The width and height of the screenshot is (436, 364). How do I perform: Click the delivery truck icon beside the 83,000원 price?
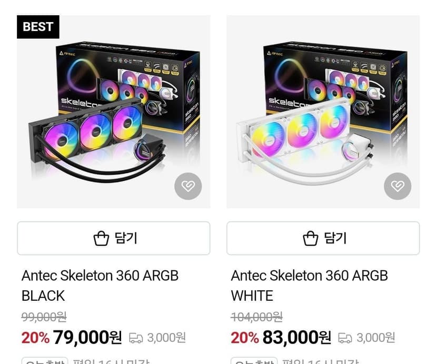[345, 338]
